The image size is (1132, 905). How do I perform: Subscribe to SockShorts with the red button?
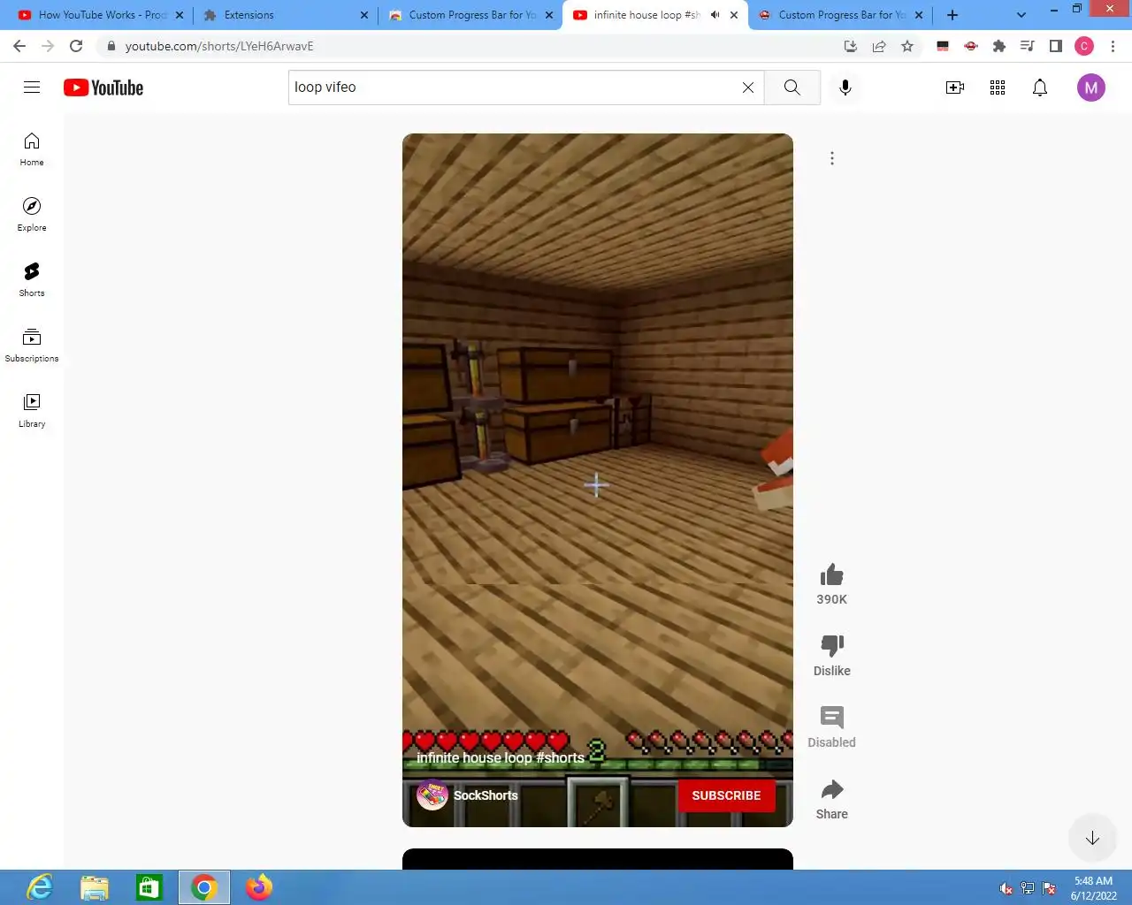coord(726,795)
